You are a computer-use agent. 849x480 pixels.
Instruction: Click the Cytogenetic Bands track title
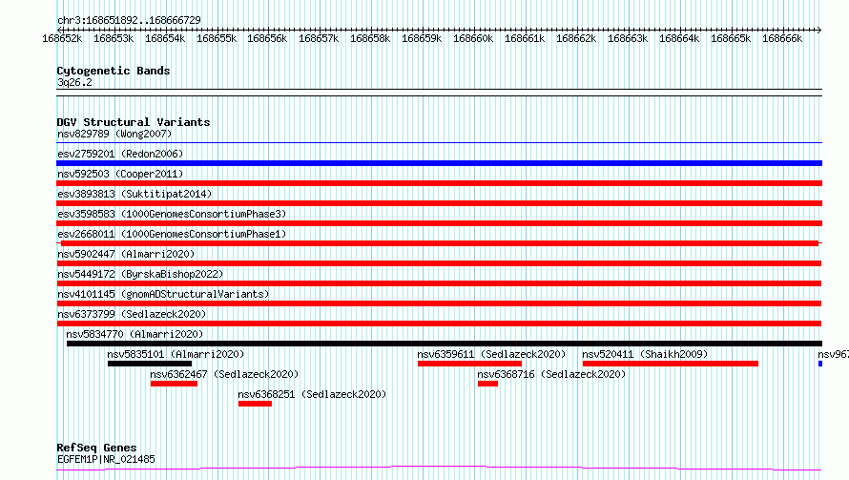114,71
